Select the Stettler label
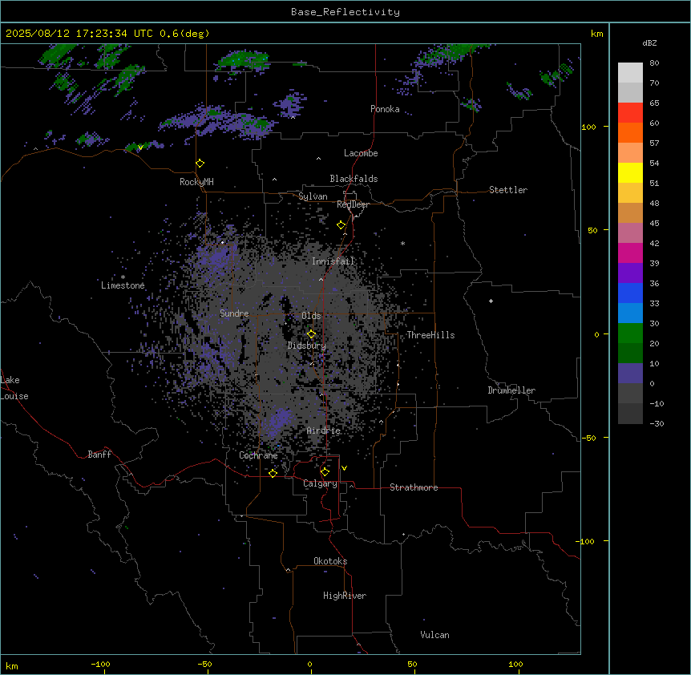691x675 pixels. (508, 190)
